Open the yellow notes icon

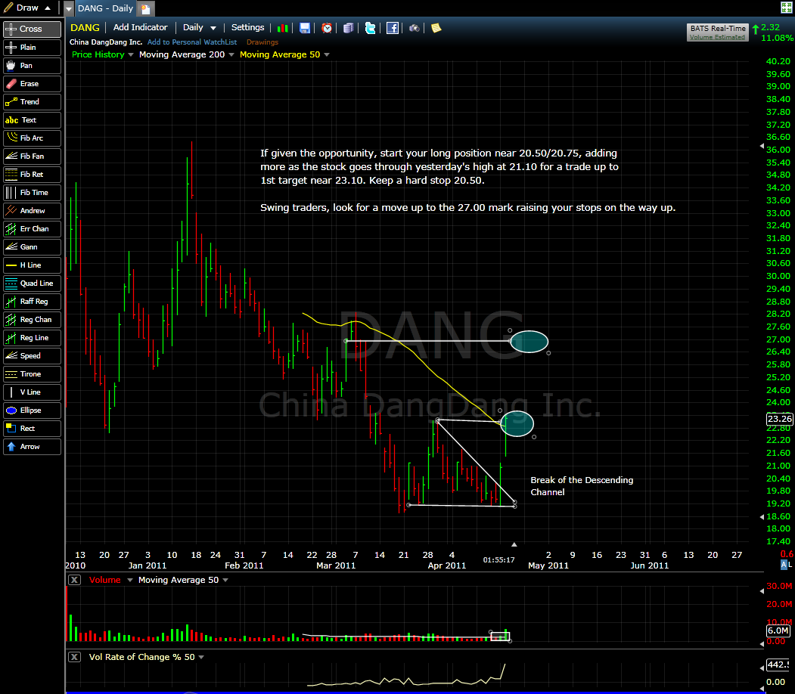coord(436,29)
